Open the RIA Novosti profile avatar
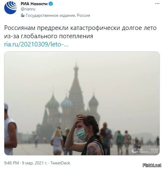Image resolution: width=163 pixels, height=169 pixels. point(10,8)
